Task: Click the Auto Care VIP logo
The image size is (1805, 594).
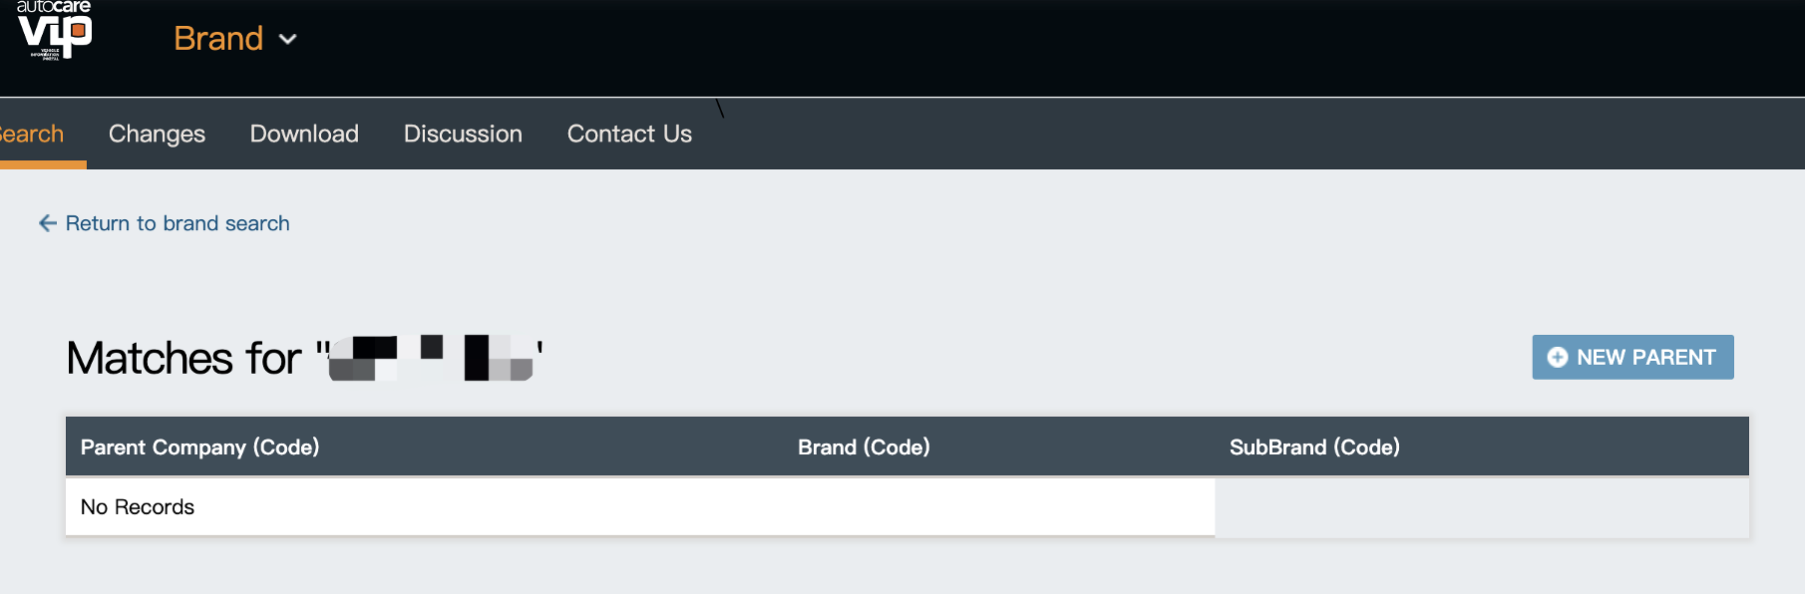Action: [x=55, y=31]
